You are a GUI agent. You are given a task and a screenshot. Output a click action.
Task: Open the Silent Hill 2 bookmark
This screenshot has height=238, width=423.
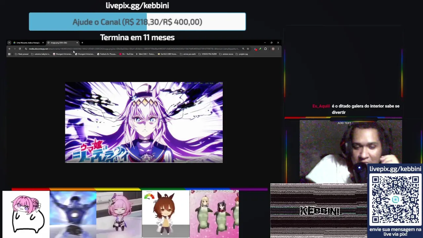(145, 54)
